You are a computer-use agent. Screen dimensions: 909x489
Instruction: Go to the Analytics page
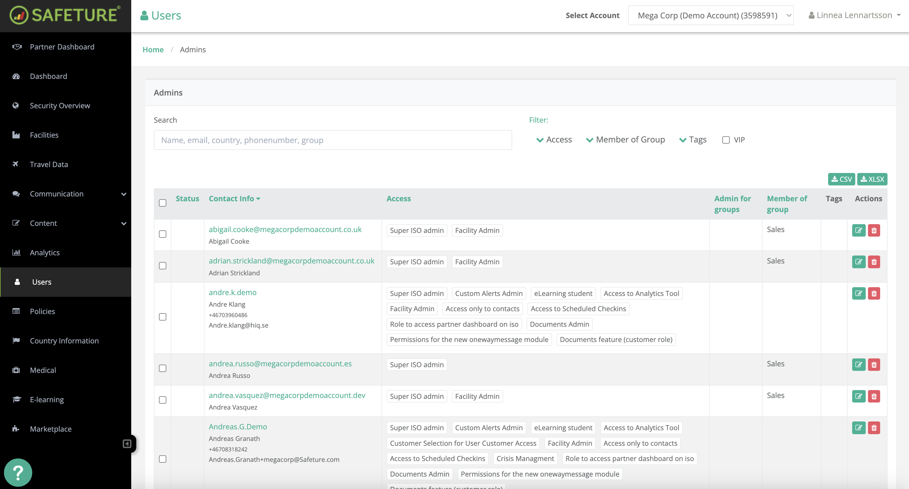[44, 252]
